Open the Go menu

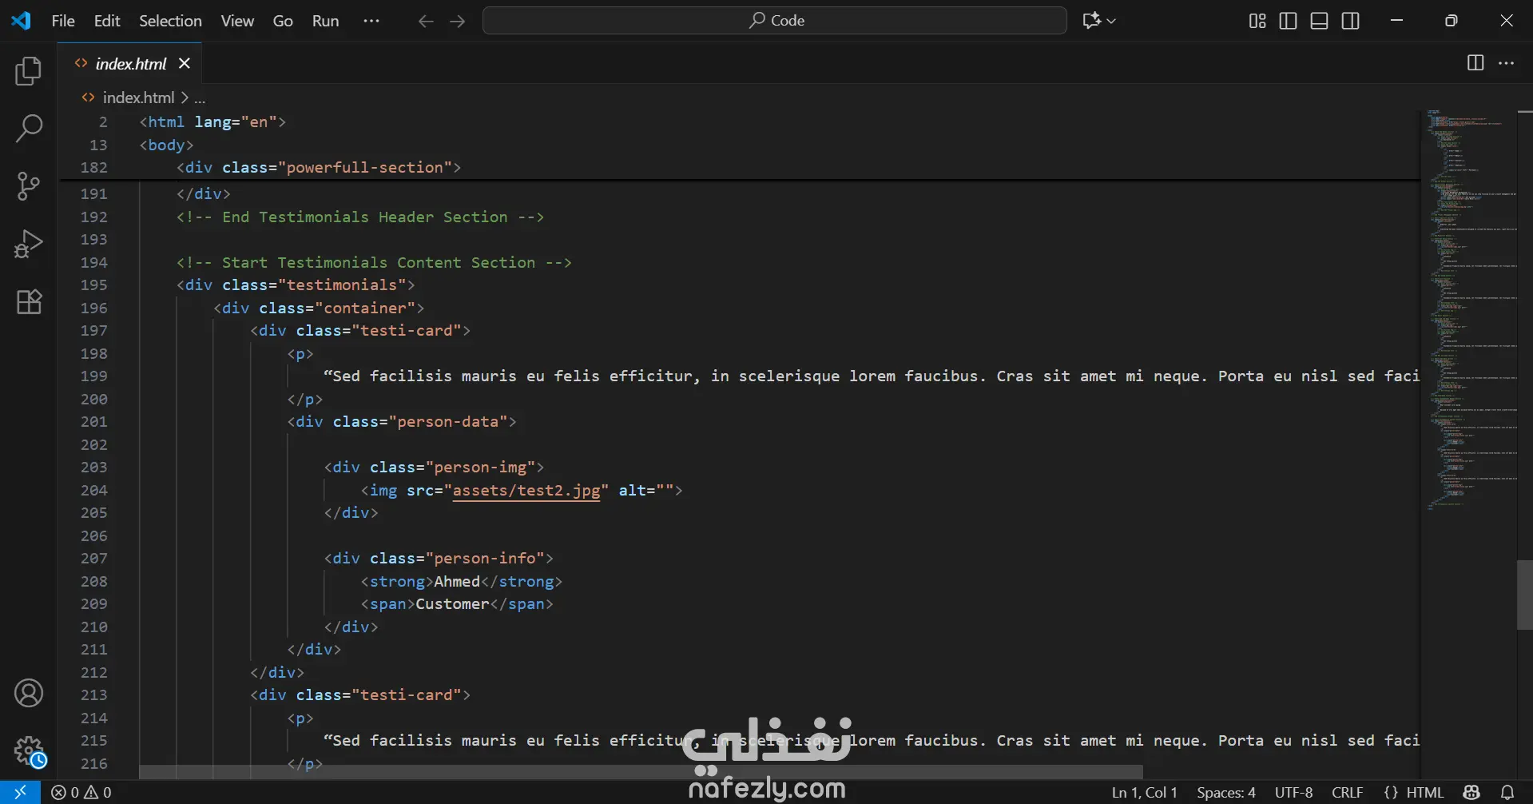[283, 21]
